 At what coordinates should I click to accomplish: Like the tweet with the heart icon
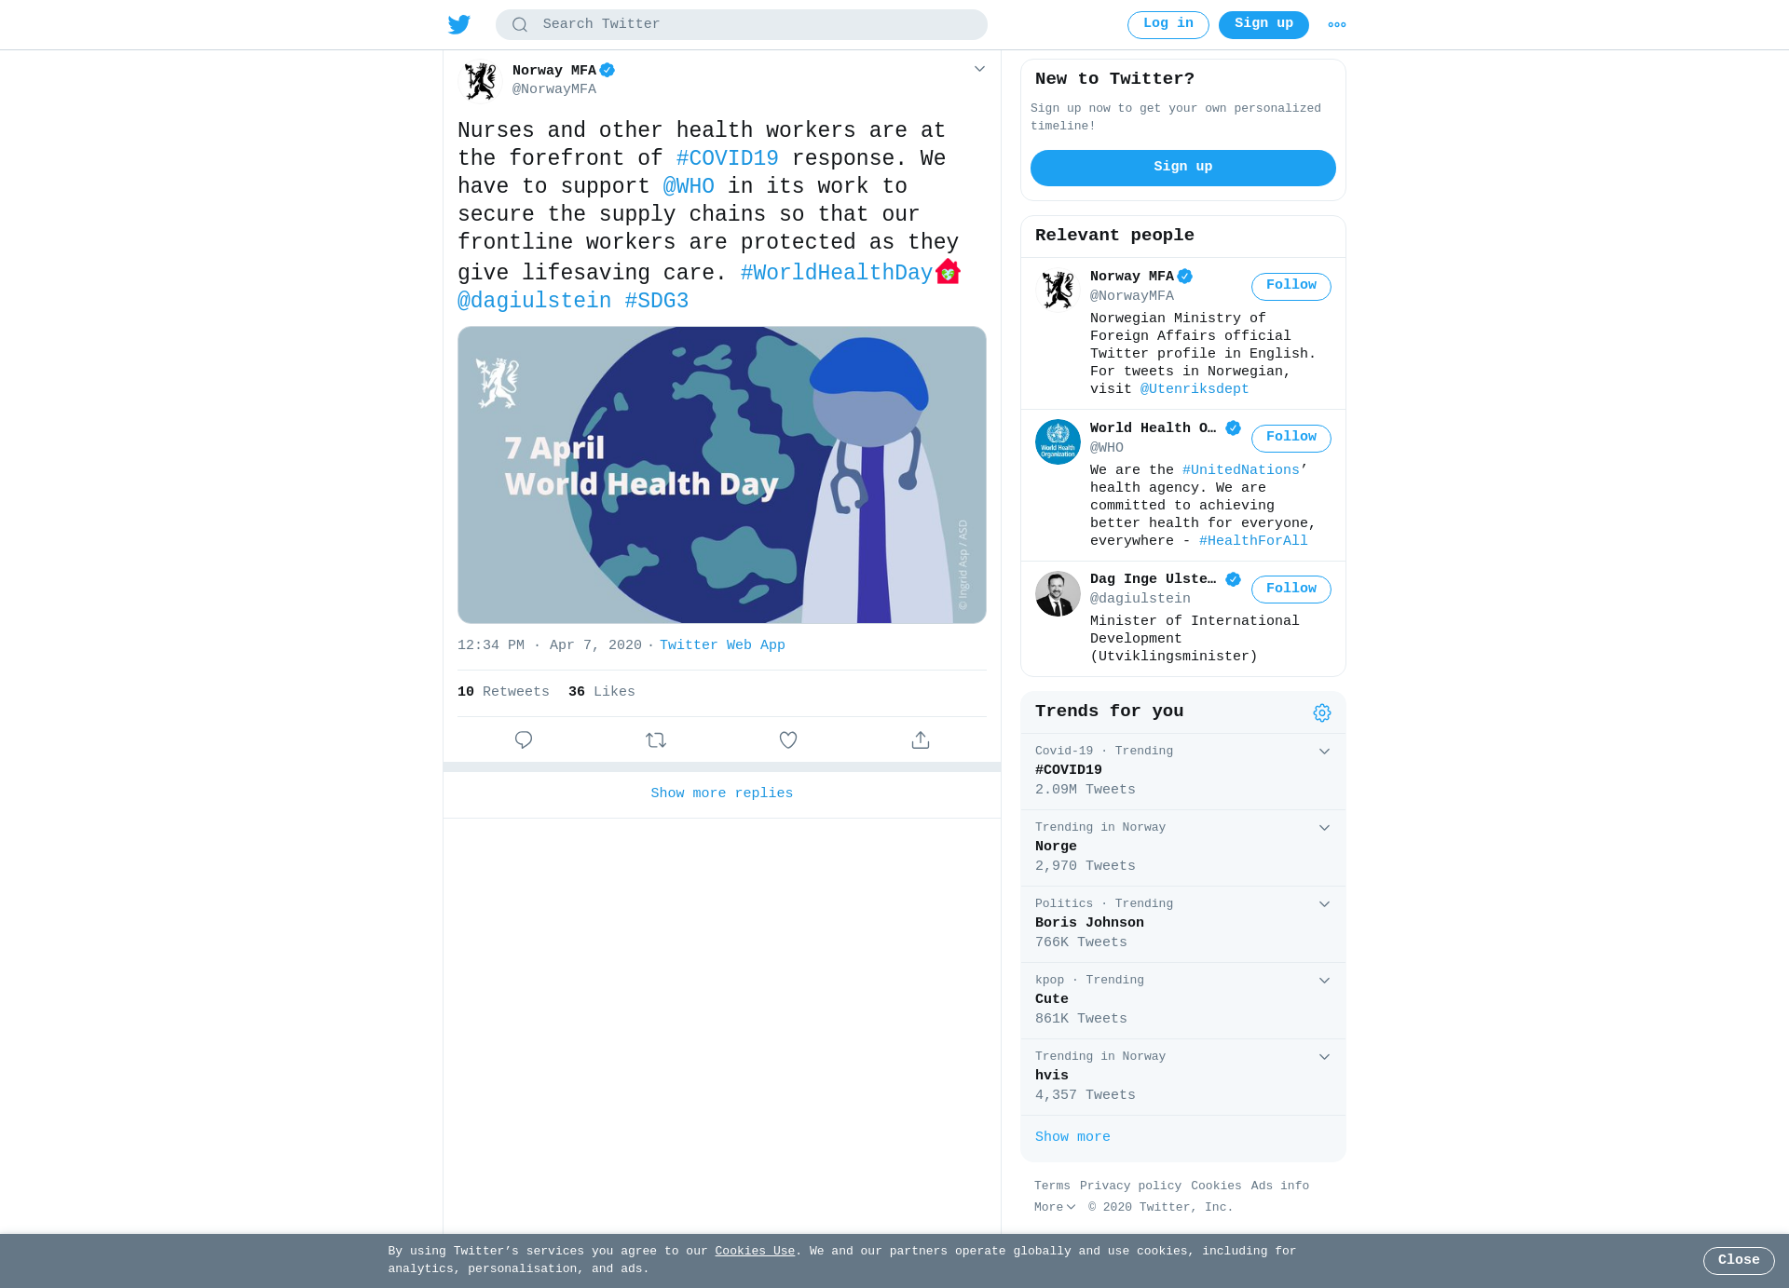(x=788, y=739)
